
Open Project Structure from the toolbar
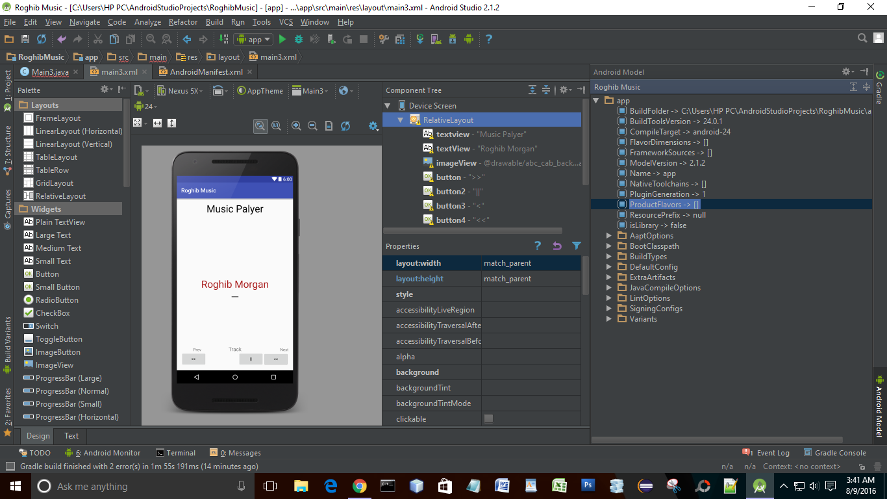(384, 40)
